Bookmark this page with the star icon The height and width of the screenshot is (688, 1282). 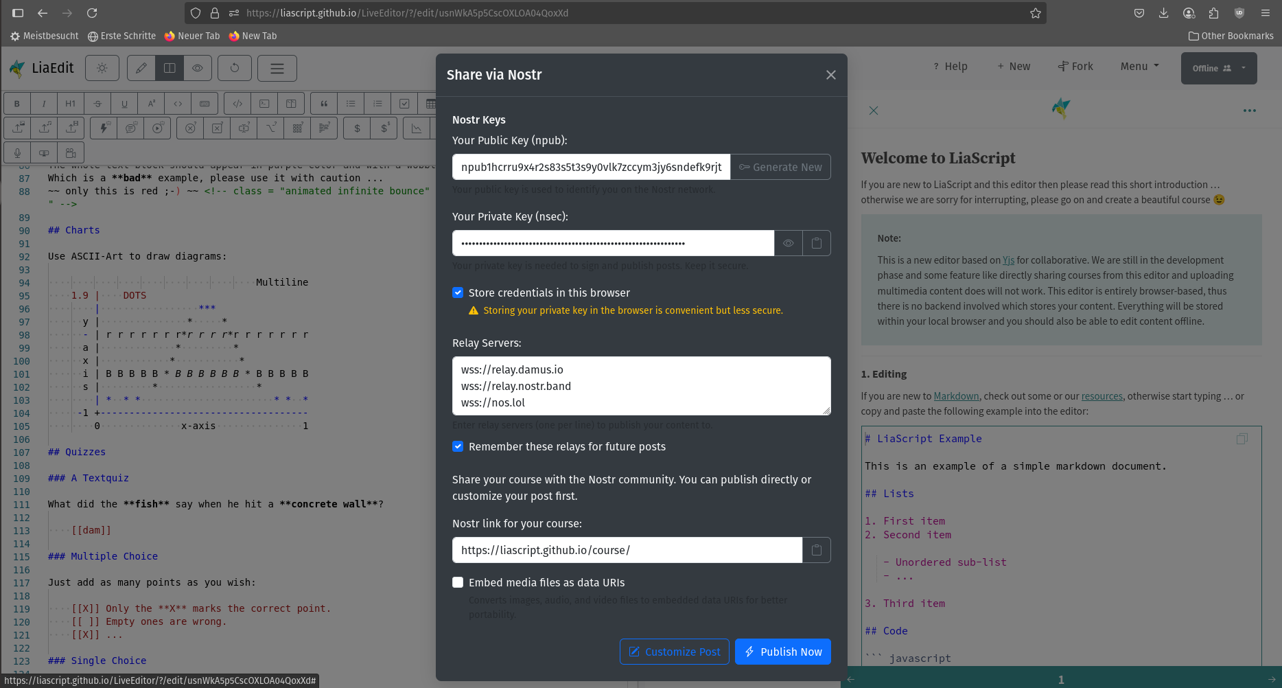point(1036,13)
